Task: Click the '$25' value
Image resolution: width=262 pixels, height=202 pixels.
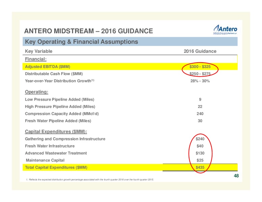Action: point(200,160)
